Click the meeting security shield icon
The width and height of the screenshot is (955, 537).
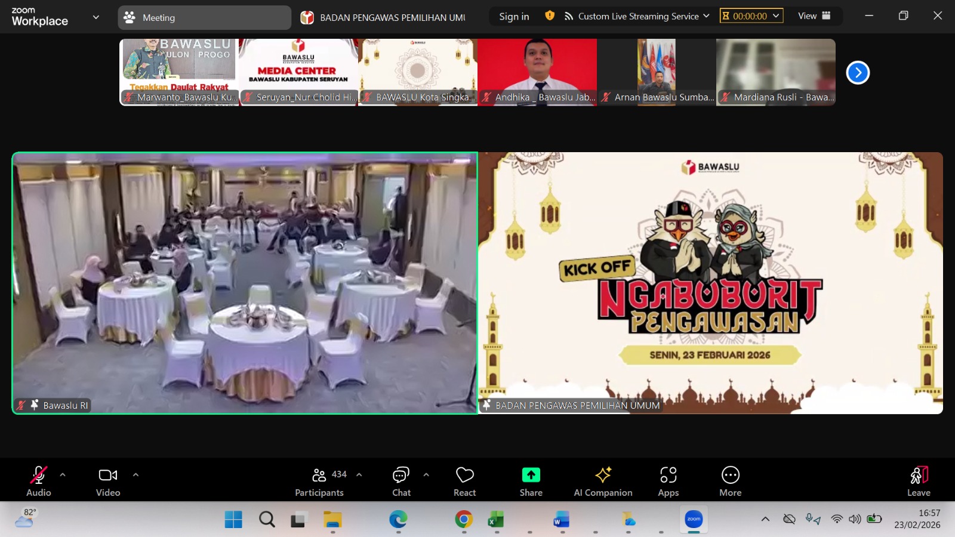pos(550,16)
